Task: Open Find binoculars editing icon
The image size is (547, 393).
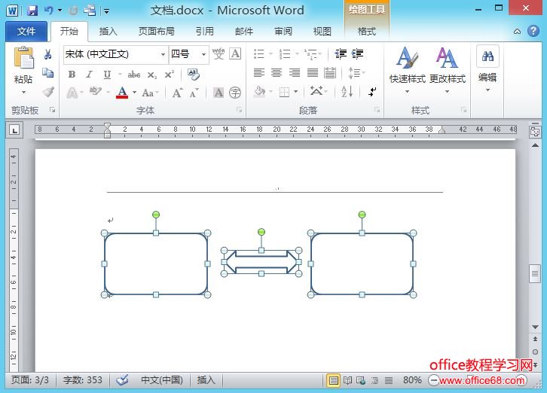Action: pyautogui.click(x=487, y=56)
